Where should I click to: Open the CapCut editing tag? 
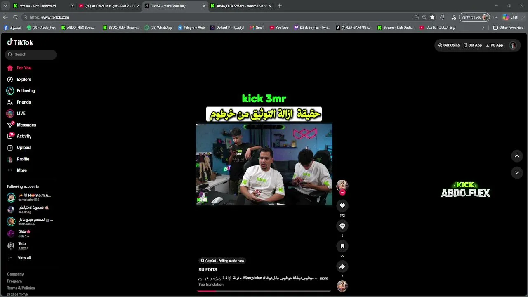[x=222, y=261]
